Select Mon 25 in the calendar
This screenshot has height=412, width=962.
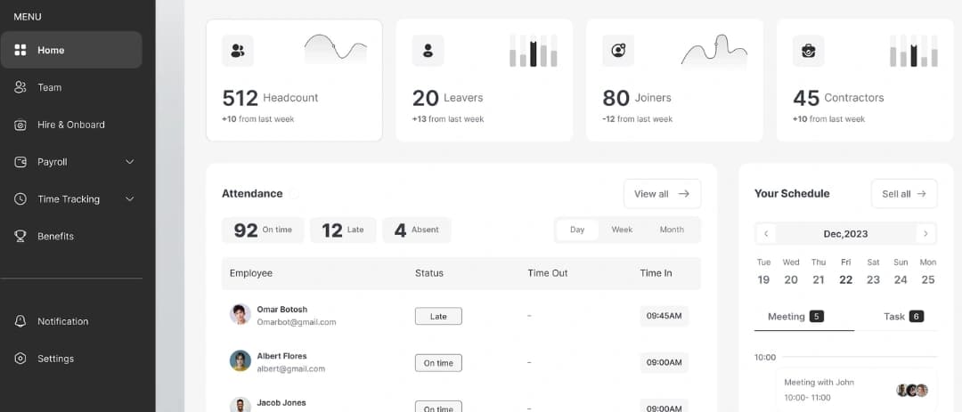coord(928,271)
